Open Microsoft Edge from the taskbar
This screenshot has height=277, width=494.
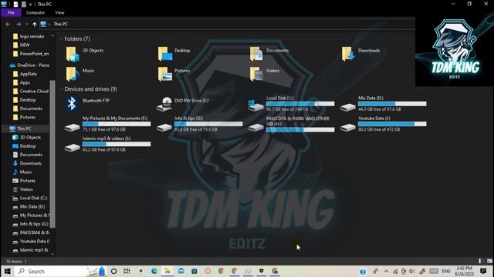[x=154, y=271]
